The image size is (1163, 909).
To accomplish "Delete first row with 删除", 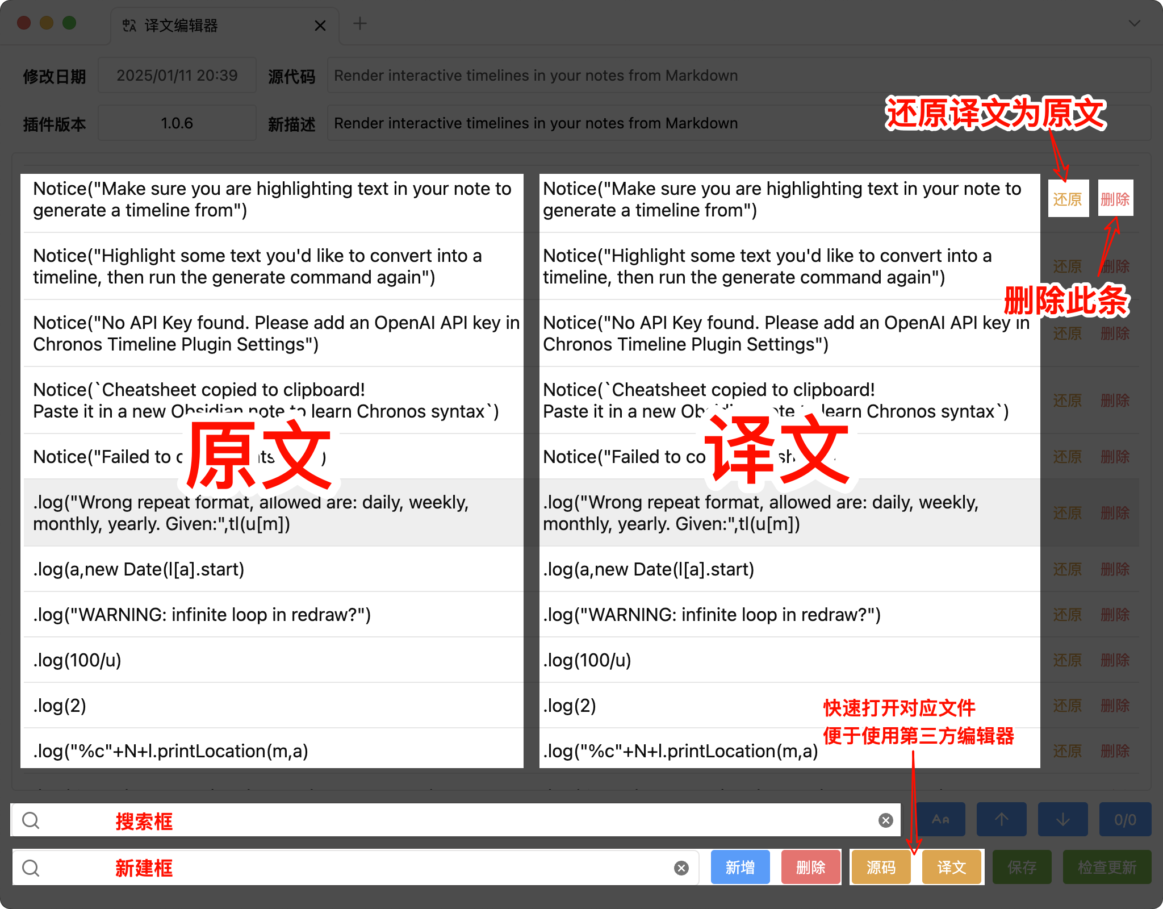I will coord(1115,199).
